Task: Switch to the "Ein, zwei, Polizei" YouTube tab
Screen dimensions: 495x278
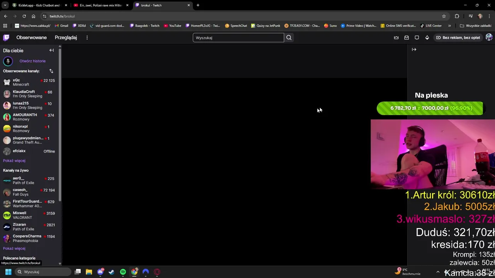Action: coord(101,5)
